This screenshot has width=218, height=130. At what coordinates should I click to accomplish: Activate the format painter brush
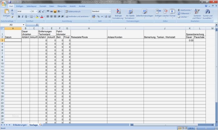[x=12, y=17]
